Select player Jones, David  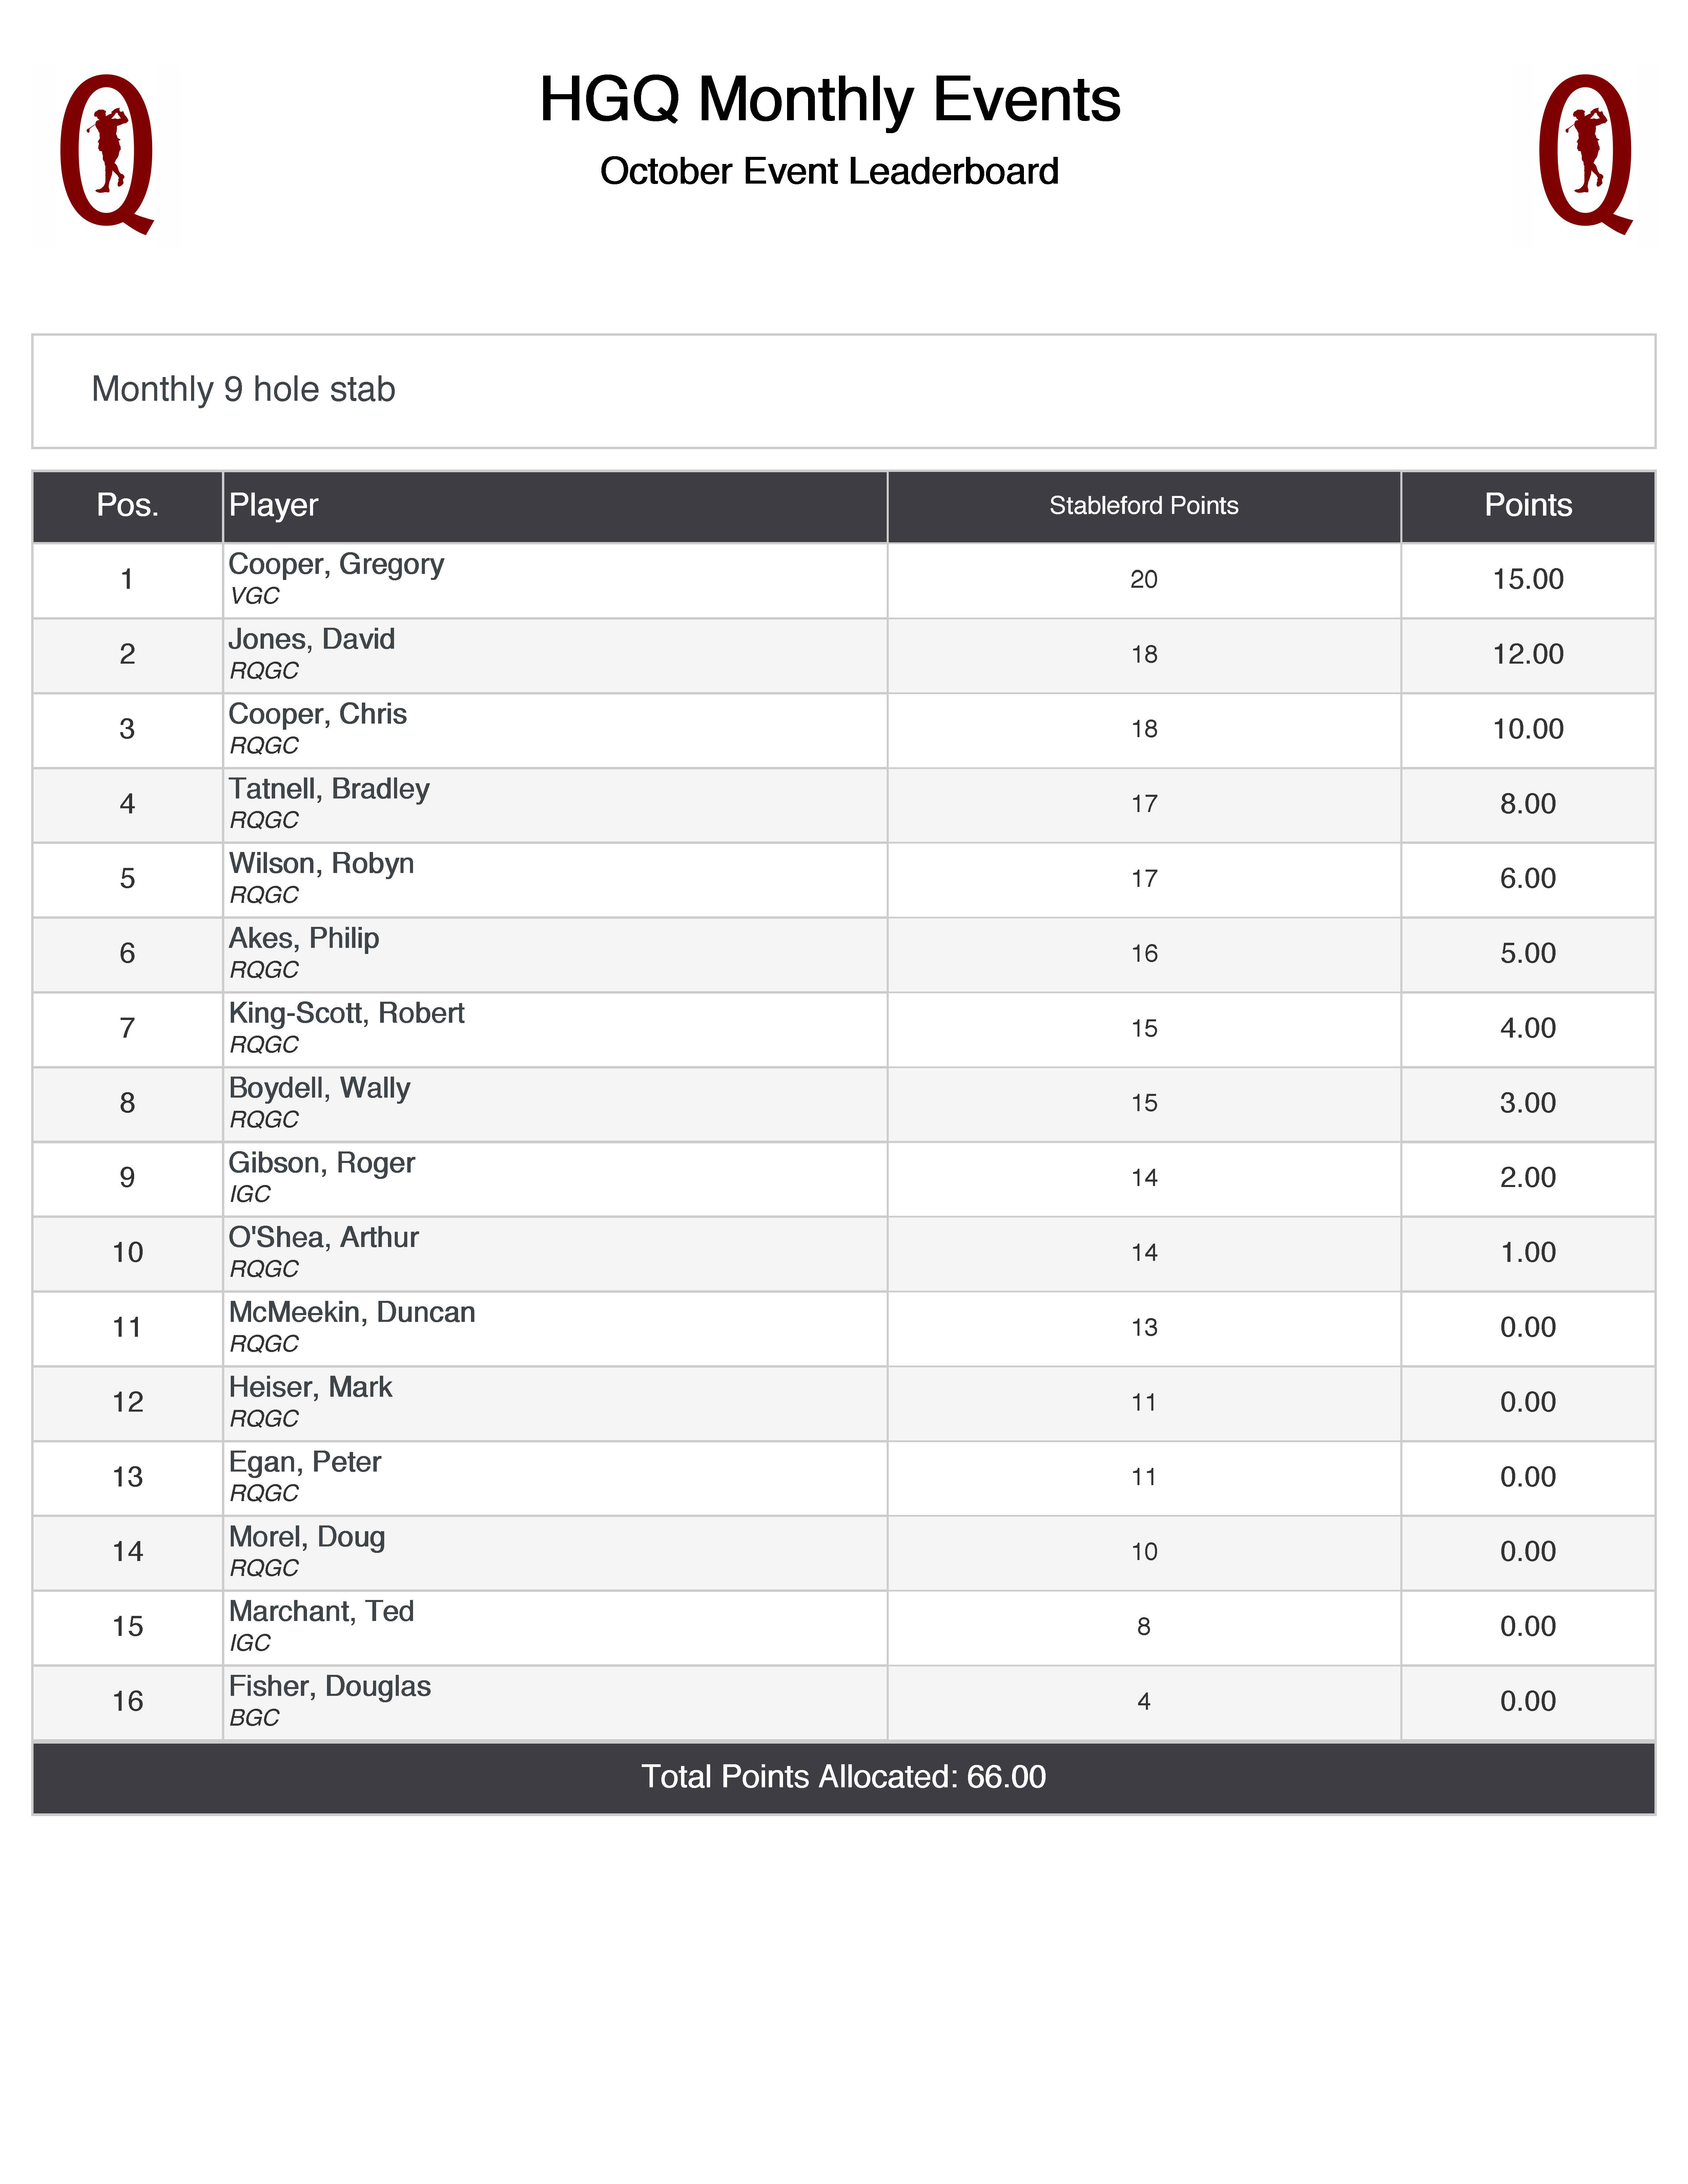[x=312, y=640]
